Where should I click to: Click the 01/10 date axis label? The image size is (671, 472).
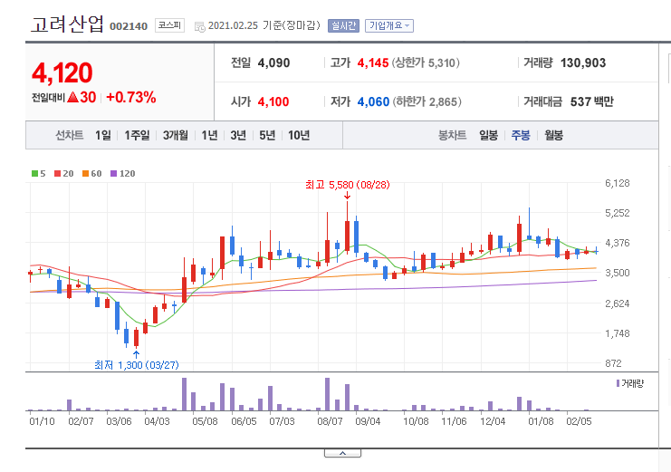tap(42, 421)
